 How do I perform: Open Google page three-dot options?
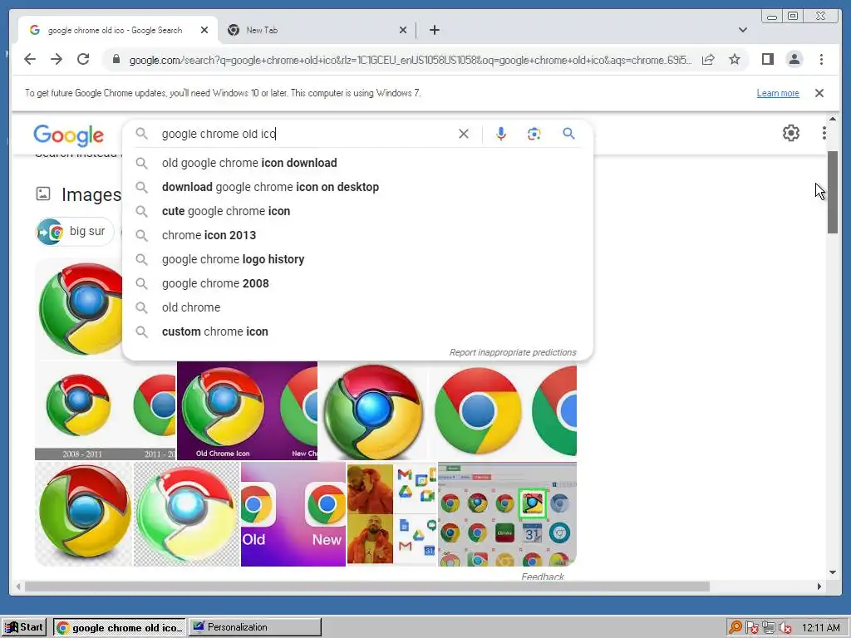click(824, 133)
